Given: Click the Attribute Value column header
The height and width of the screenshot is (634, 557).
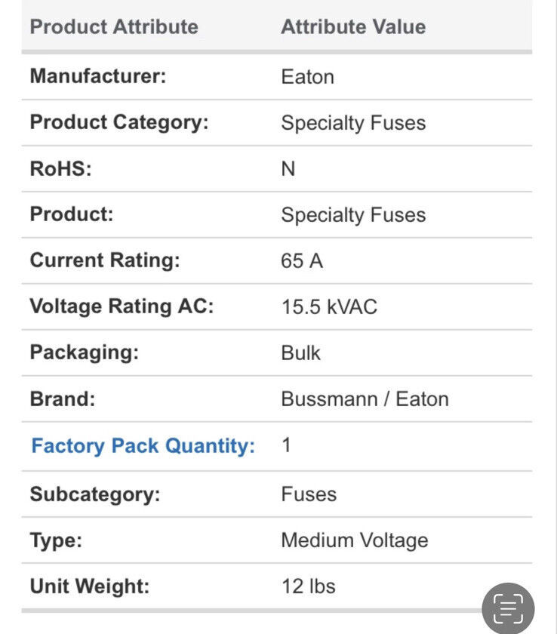Looking at the screenshot, I should coord(353,27).
